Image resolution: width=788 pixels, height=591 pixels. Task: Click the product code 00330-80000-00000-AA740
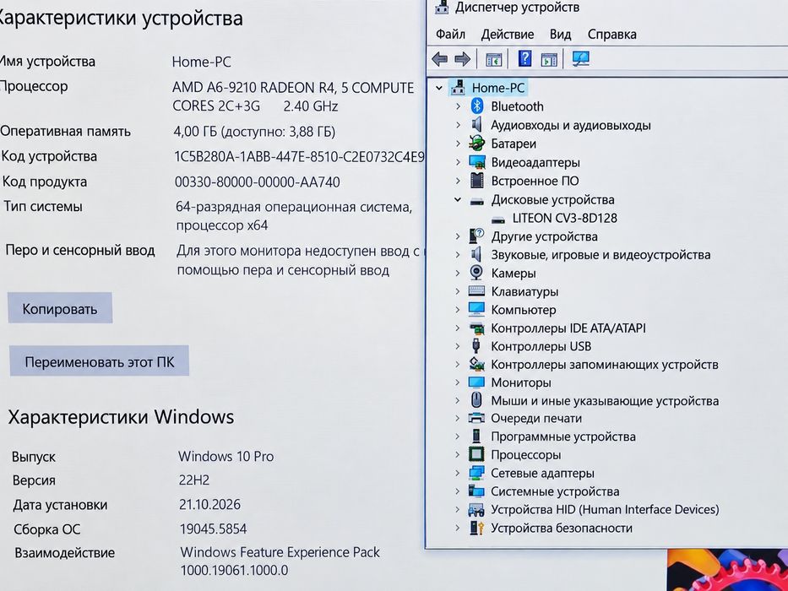pyautogui.click(x=258, y=182)
